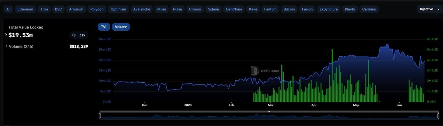Open the Cronos chain view
This screenshot has height=126, width=443.
click(x=195, y=9)
